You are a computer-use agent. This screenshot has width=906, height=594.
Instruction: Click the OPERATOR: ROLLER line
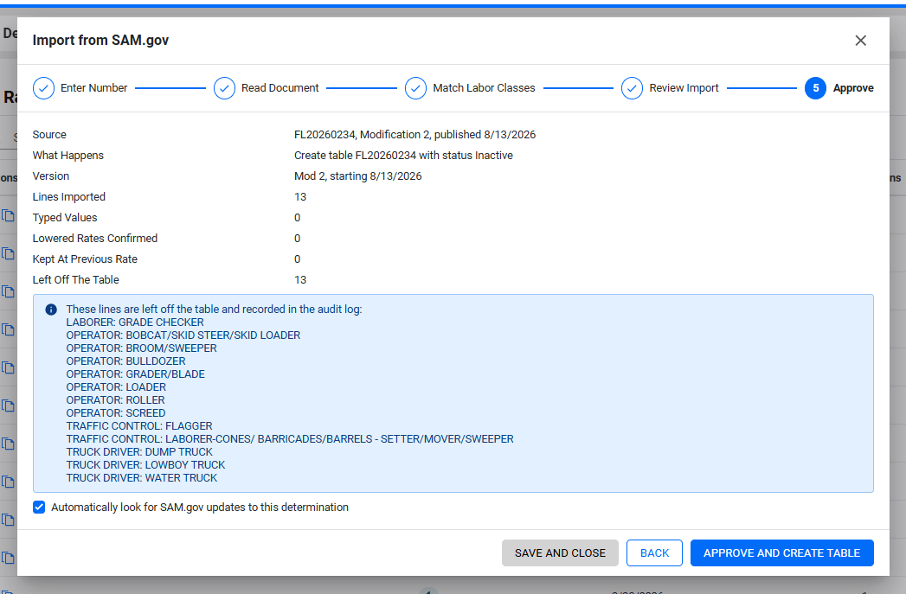[116, 400]
